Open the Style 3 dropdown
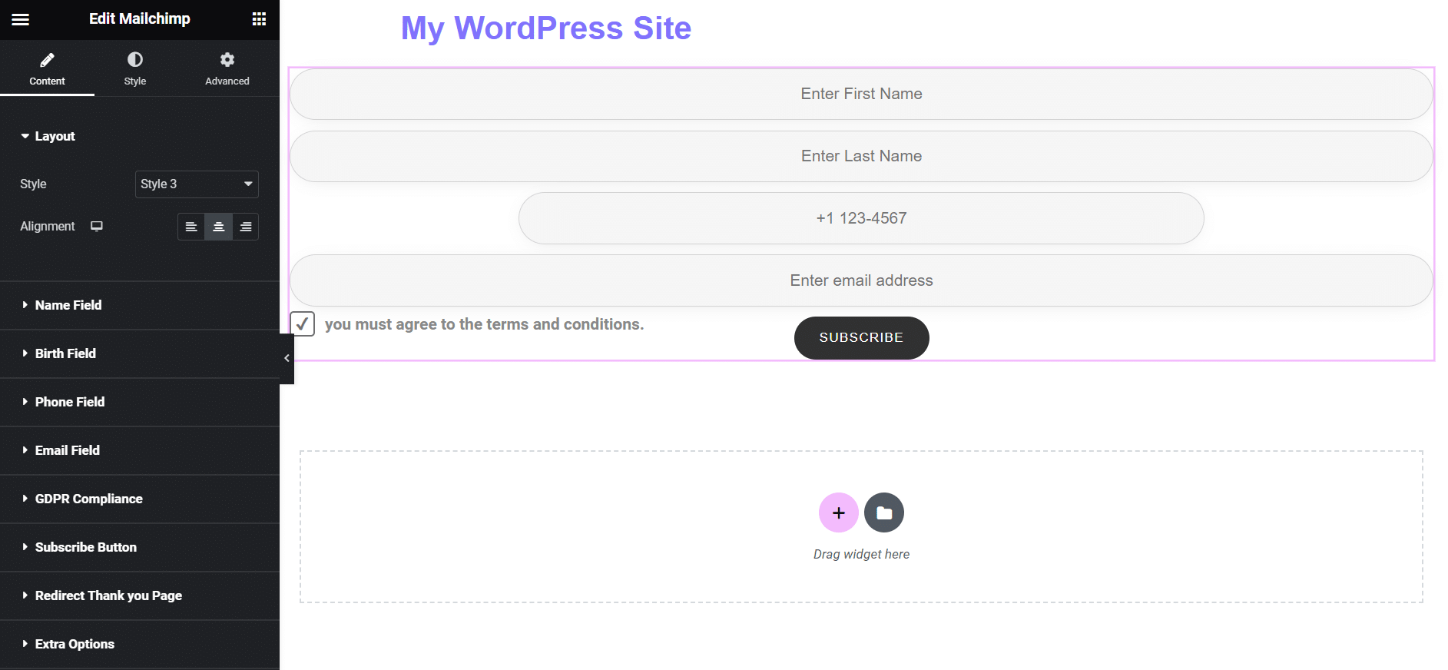The width and height of the screenshot is (1448, 670). point(197,184)
